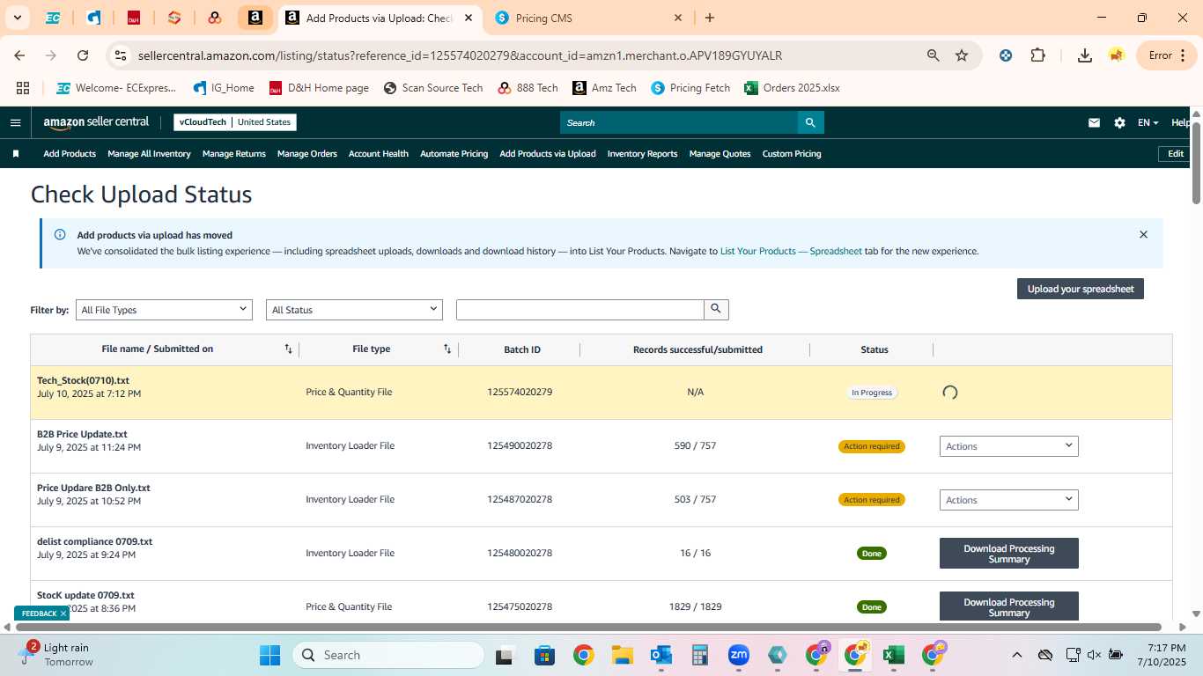Download Processing Summary for StocK update 0709.txt

[x=1009, y=606]
